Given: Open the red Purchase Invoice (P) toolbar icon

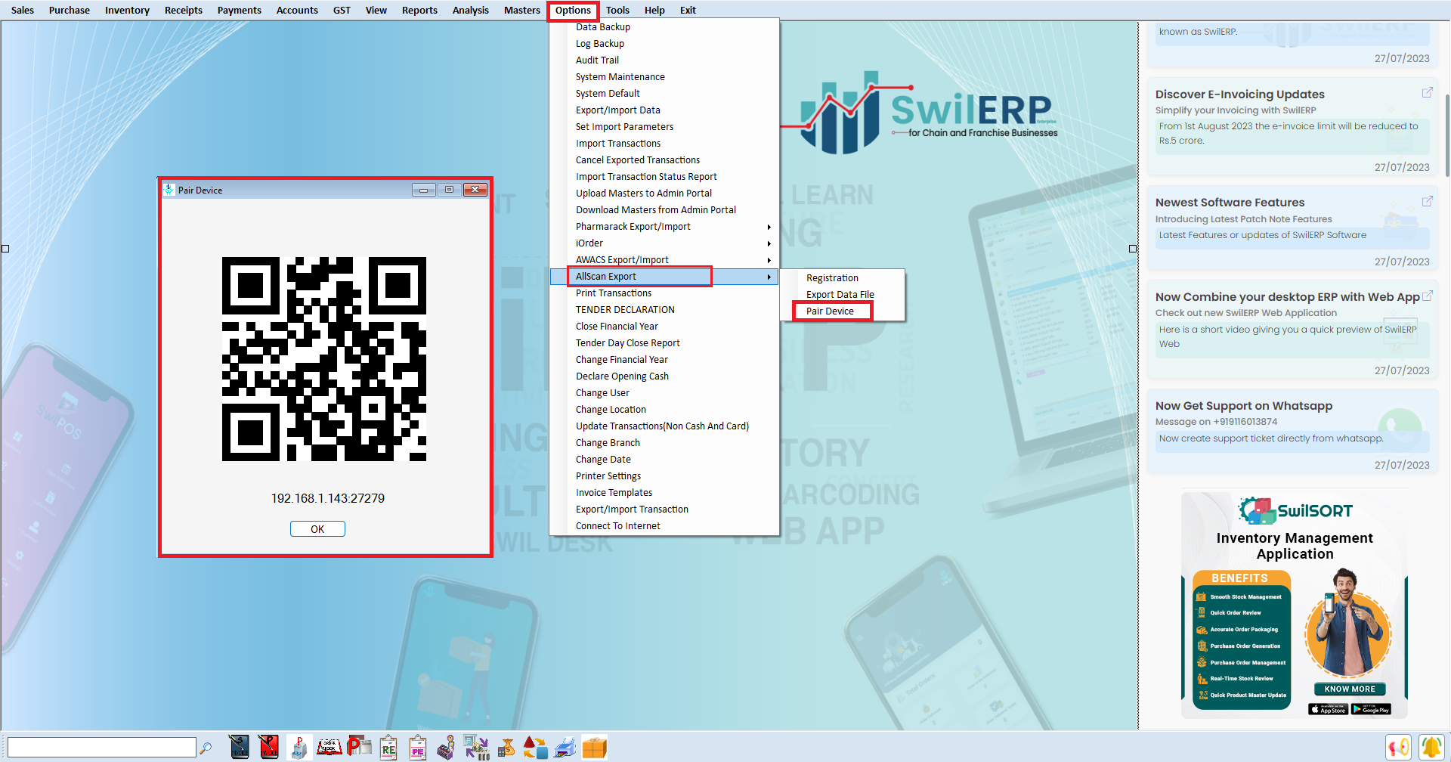Looking at the screenshot, I should 268,747.
